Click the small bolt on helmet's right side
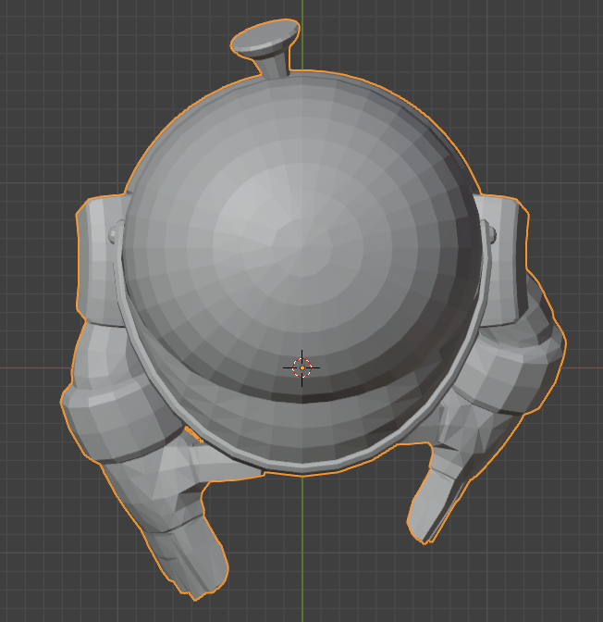The height and width of the screenshot is (622, 603). [492, 234]
